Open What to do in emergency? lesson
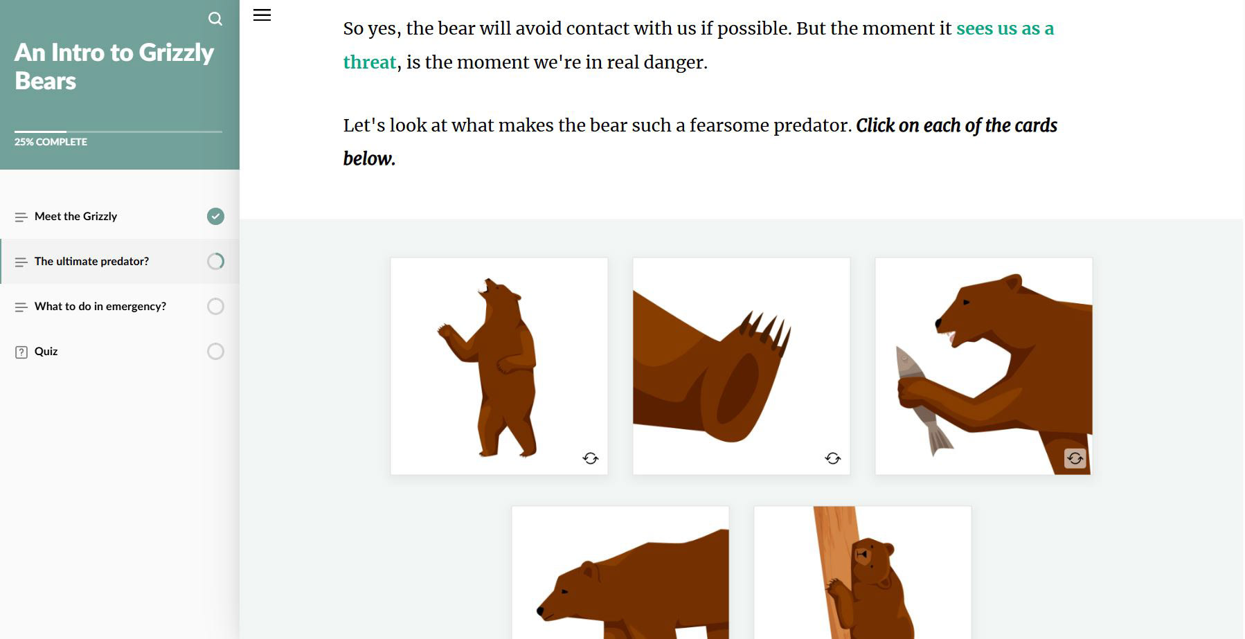Image resolution: width=1245 pixels, height=639 pixels. click(x=100, y=307)
